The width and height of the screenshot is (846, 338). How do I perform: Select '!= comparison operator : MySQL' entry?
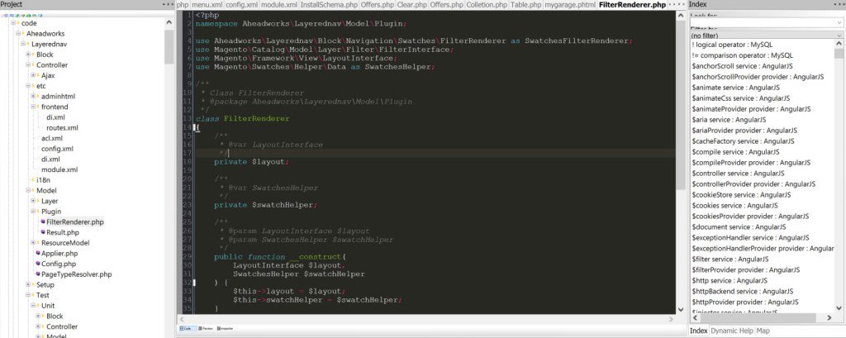pos(742,55)
